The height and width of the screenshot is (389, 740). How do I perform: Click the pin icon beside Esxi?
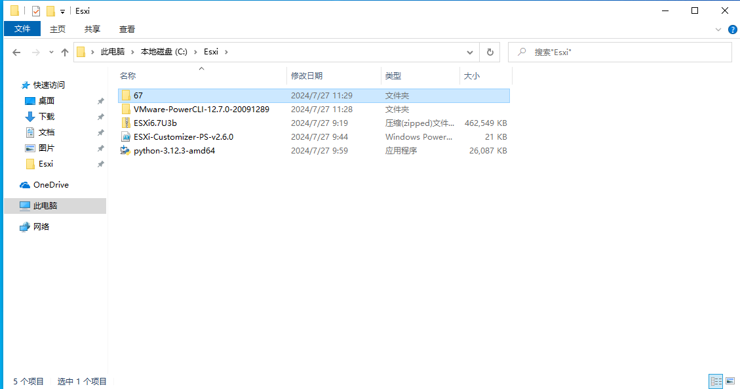[100, 164]
